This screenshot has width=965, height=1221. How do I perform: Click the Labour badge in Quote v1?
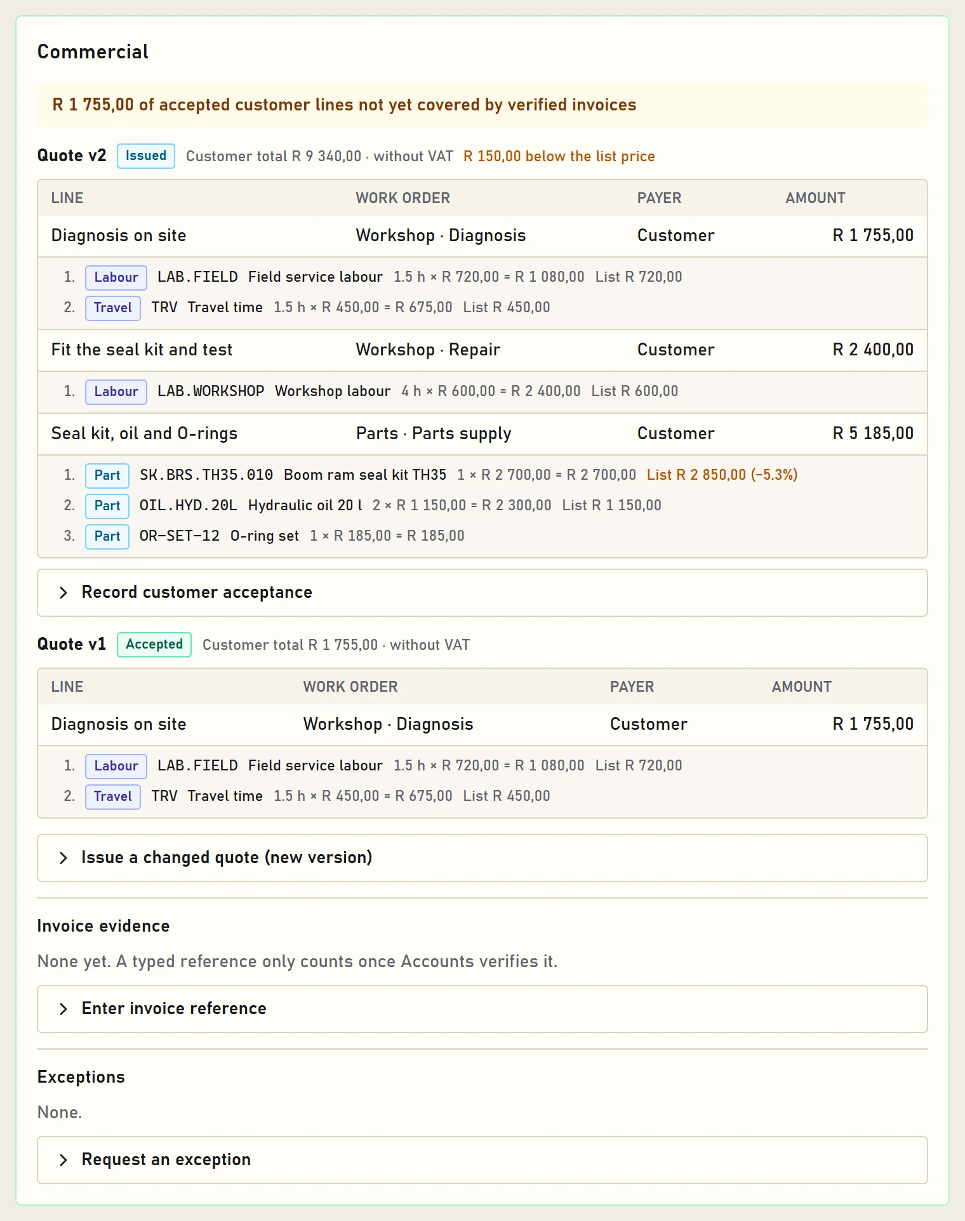pos(116,766)
